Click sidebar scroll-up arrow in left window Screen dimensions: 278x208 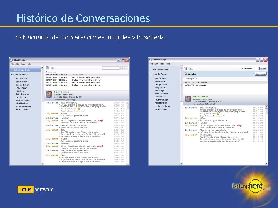(42, 67)
